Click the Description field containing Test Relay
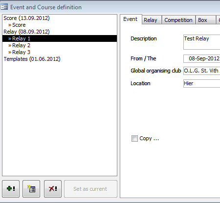The width and height of the screenshot is (220, 203). click(202, 42)
